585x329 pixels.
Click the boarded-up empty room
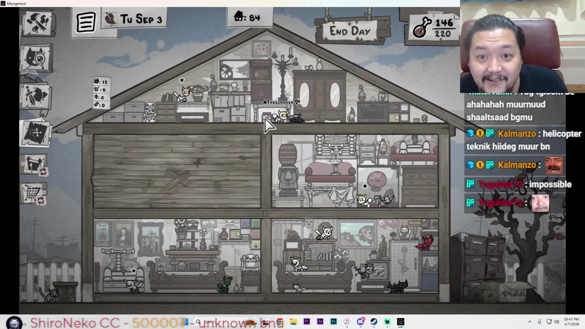coord(177,171)
